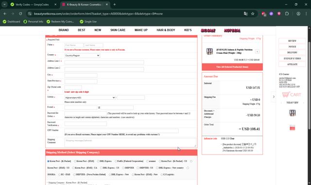The height and width of the screenshot is (185, 311).
Task: Click the Password for Orders field
Action: tap(86, 114)
